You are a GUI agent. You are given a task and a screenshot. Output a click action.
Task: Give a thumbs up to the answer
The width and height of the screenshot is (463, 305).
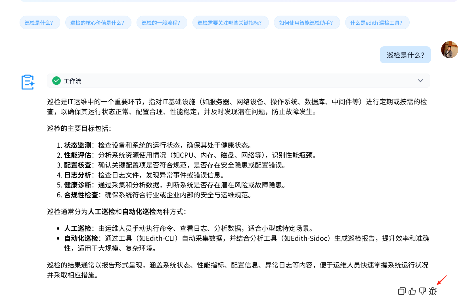[412, 291]
